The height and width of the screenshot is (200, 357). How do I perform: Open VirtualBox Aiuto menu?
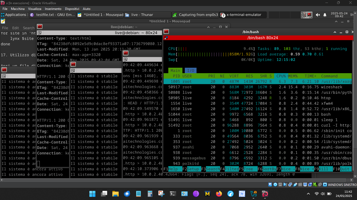click(x=87, y=9)
